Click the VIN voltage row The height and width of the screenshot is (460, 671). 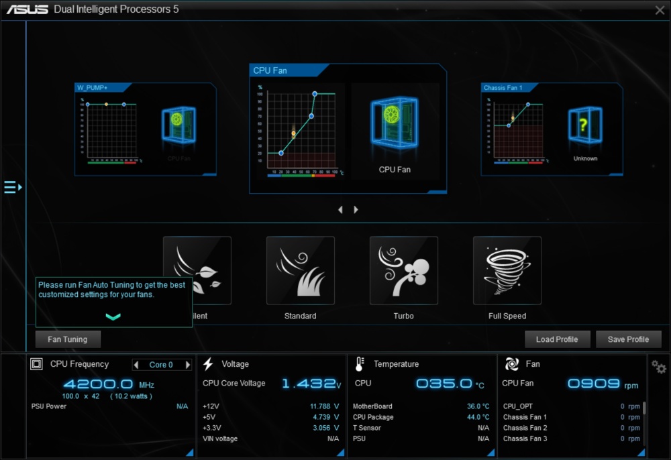pos(271,439)
